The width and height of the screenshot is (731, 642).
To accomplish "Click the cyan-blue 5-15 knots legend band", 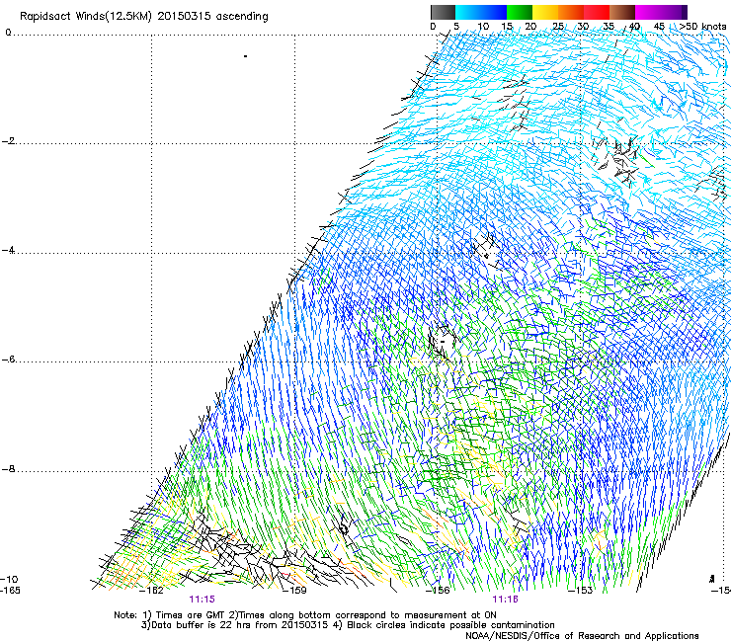I will click(481, 12).
